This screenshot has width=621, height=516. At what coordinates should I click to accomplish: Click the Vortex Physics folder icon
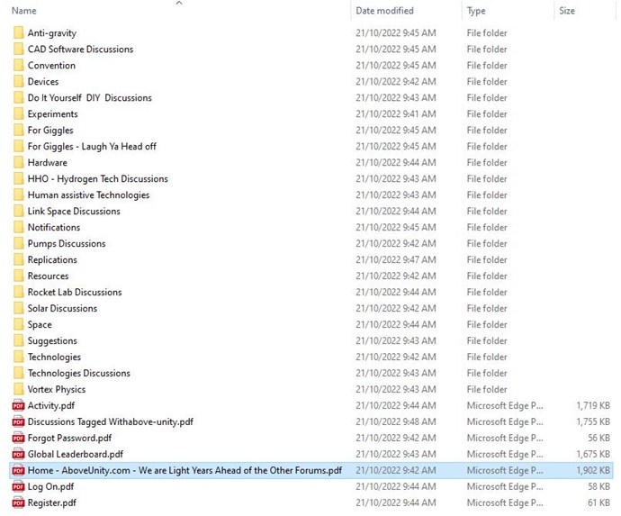[x=18, y=389]
